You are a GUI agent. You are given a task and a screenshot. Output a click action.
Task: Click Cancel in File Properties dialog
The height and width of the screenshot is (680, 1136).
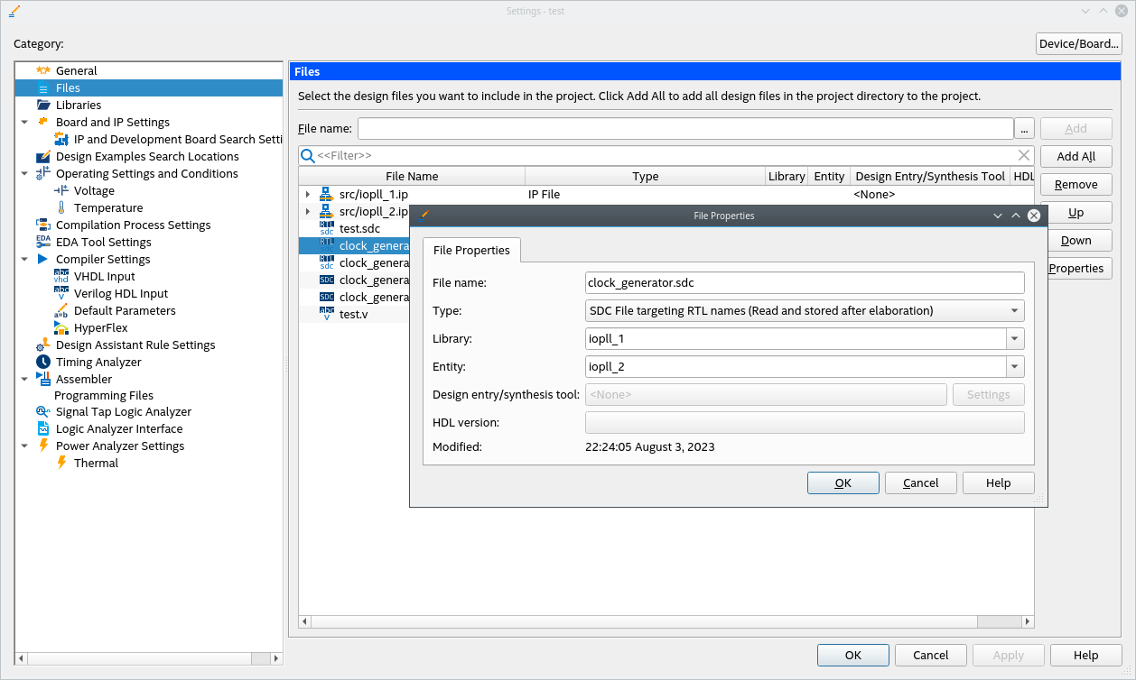point(920,482)
